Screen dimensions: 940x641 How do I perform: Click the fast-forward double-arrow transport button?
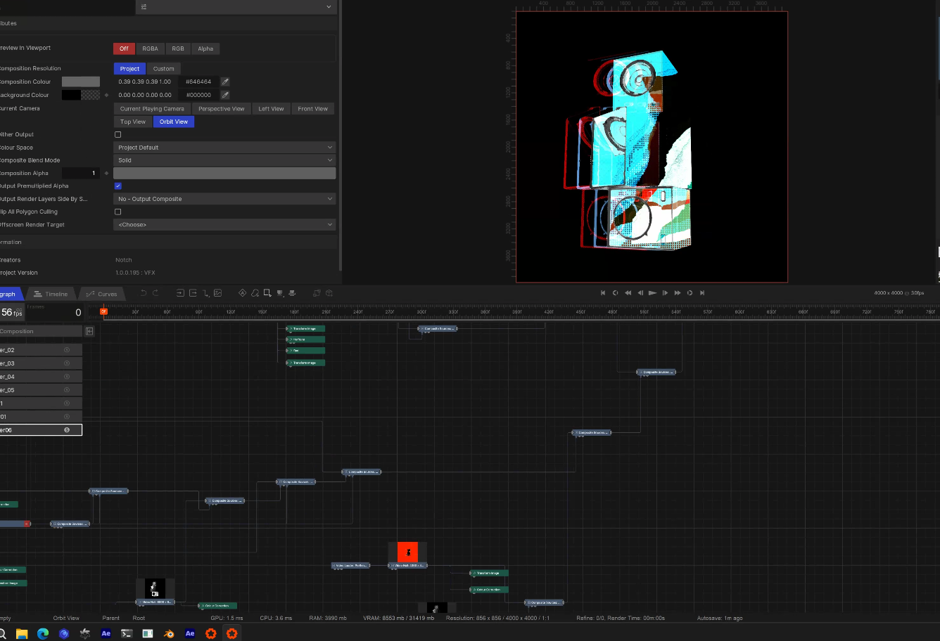point(678,293)
